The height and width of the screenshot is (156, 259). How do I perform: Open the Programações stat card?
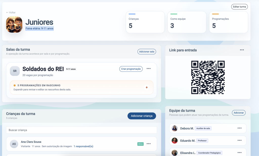(228, 22)
